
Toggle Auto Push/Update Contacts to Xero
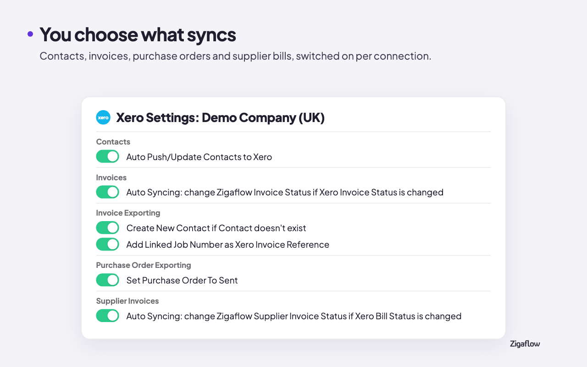click(108, 156)
